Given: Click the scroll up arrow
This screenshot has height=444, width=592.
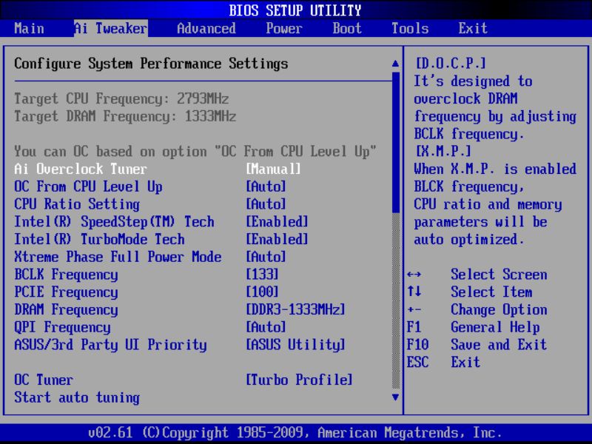Looking at the screenshot, I should pos(395,64).
